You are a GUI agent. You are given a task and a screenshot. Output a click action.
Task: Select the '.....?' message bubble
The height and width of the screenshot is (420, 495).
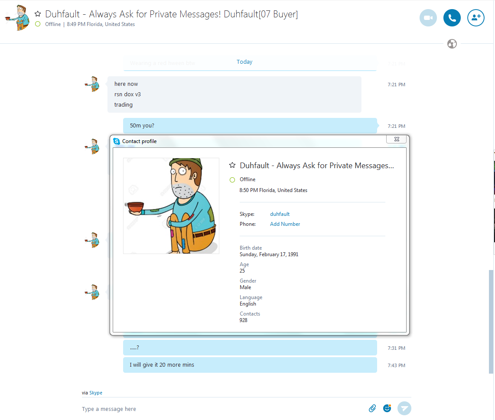tap(250, 348)
